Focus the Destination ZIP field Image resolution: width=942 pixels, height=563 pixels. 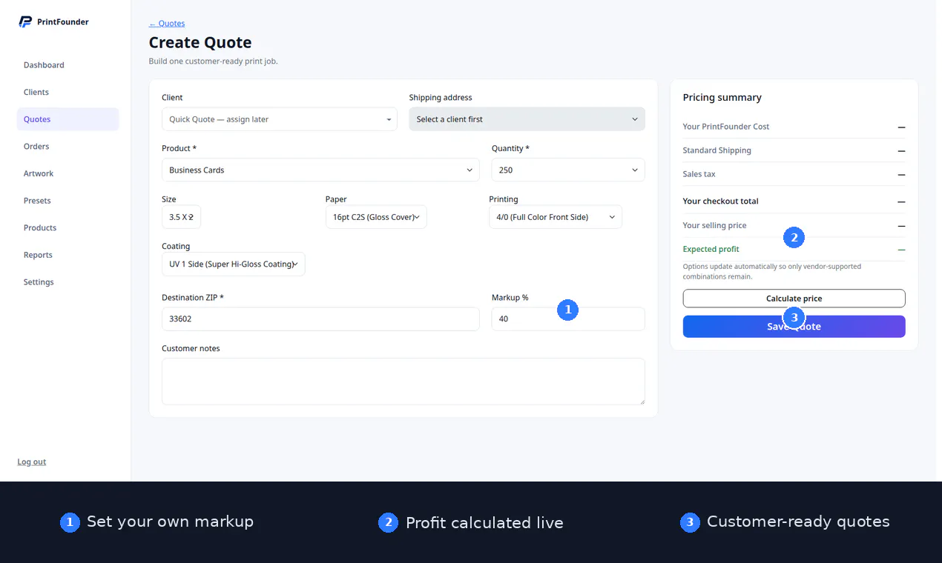(x=320, y=319)
